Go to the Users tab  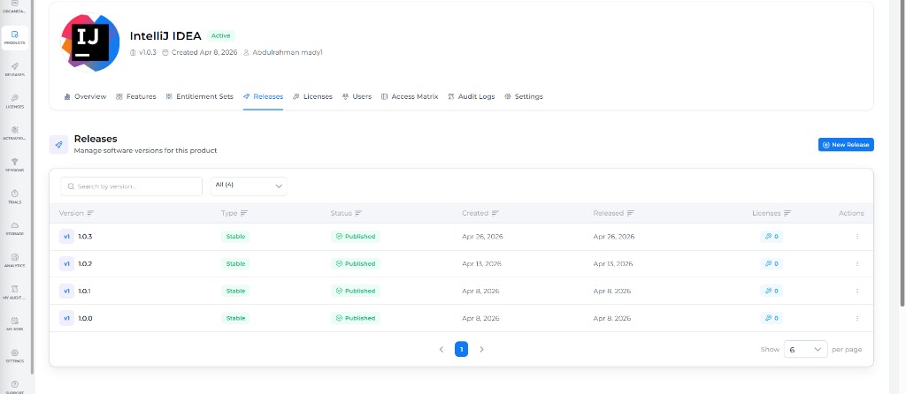(x=357, y=97)
